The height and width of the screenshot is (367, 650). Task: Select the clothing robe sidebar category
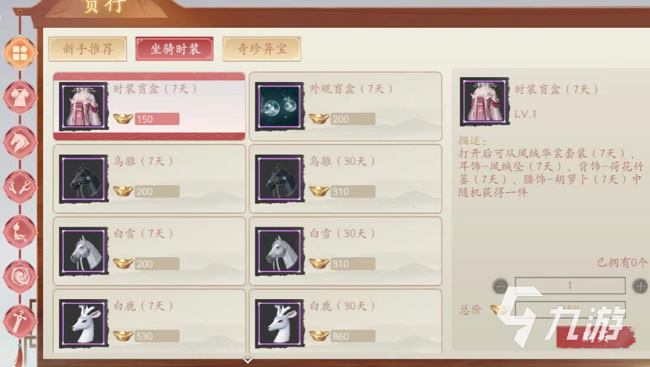tap(19, 97)
